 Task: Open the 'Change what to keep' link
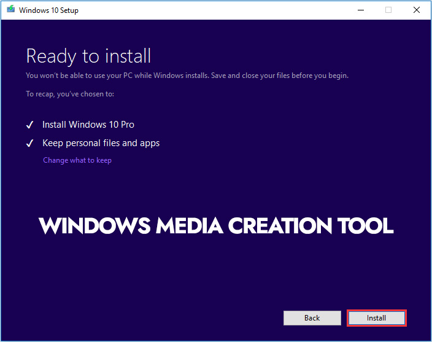(77, 160)
